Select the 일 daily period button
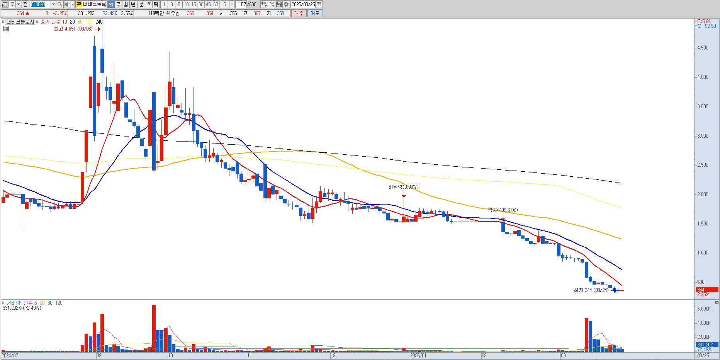 [x=111, y=4]
